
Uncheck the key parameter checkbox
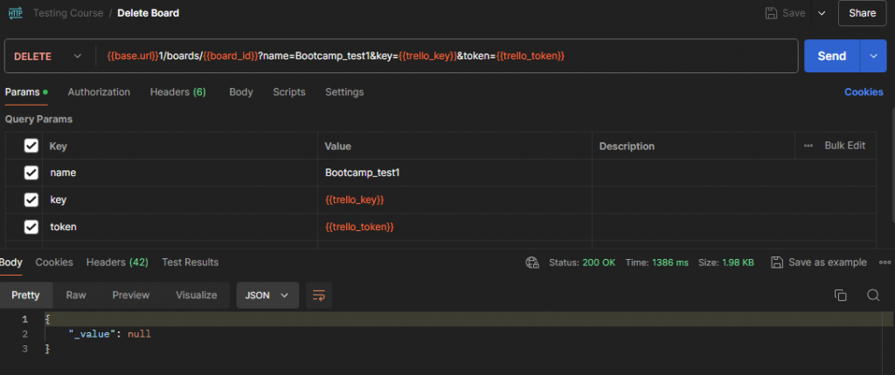click(x=31, y=200)
